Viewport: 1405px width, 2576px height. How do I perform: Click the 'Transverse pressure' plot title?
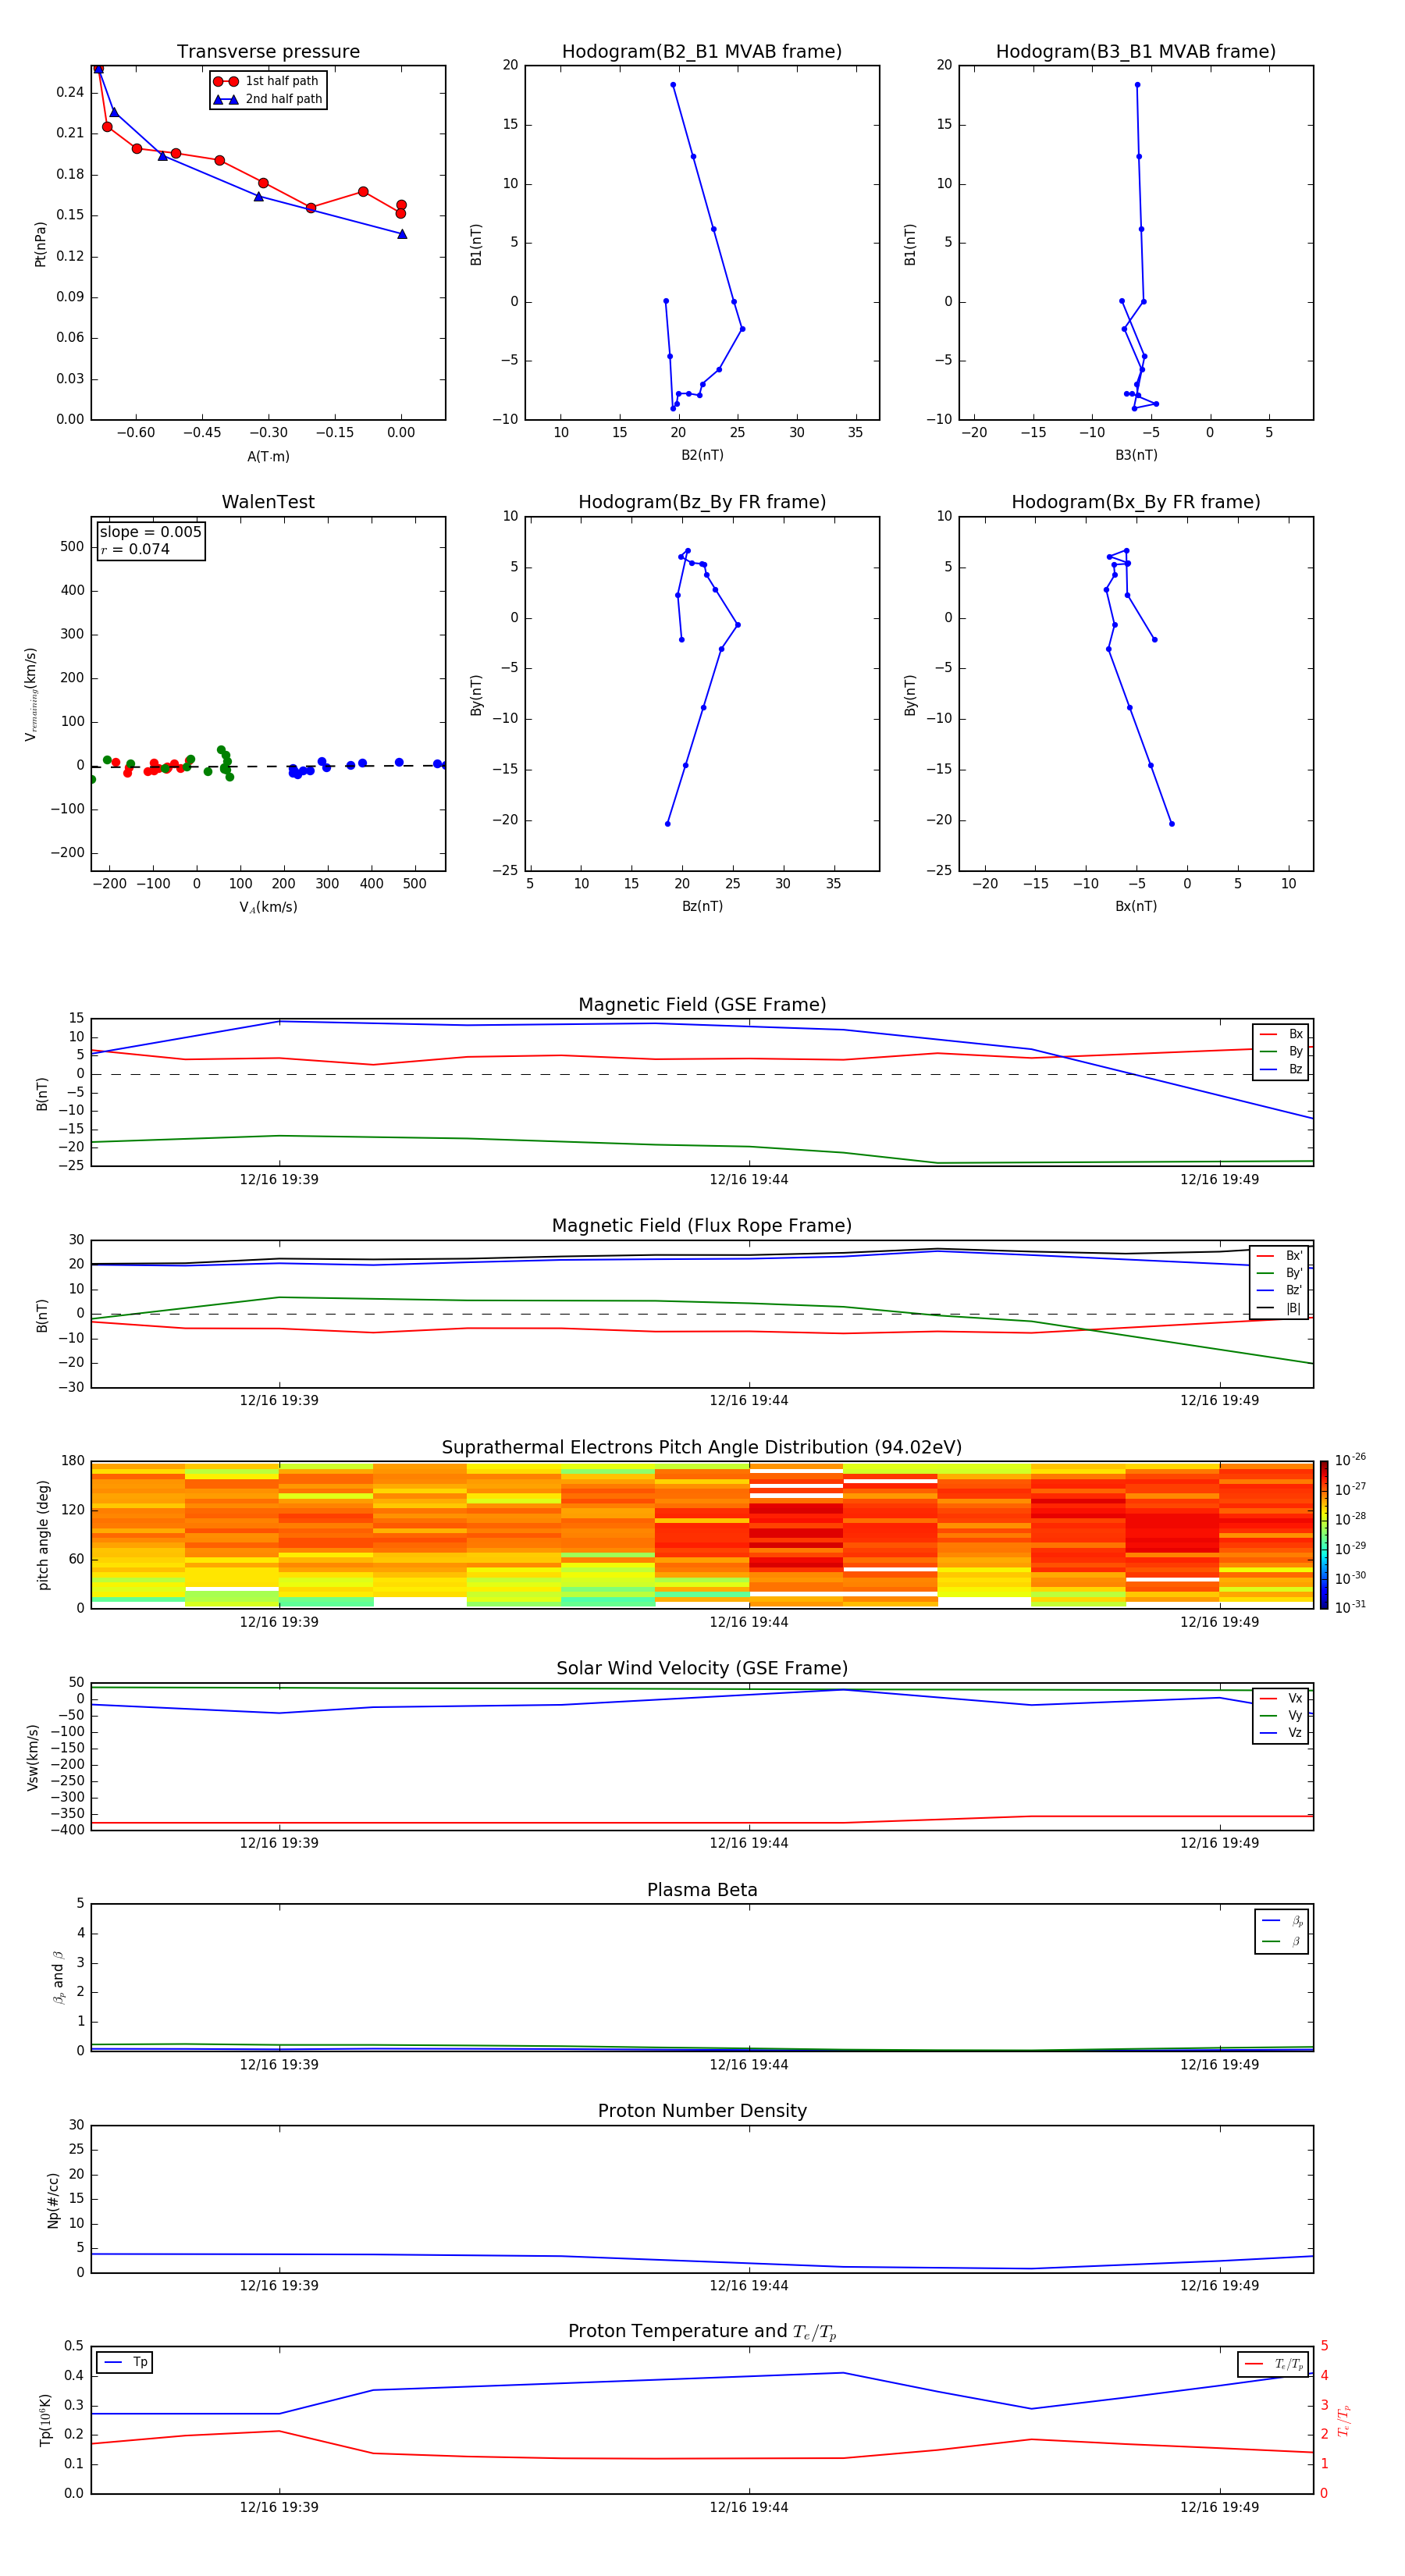[x=268, y=52]
